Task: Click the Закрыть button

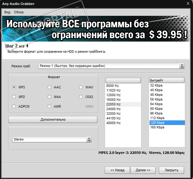Action: (x=172, y=170)
